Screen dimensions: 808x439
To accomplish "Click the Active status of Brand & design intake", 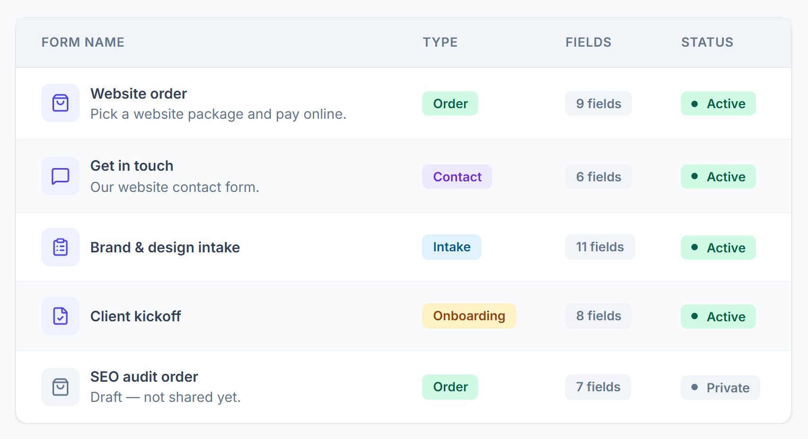I will pyautogui.click(x=718, y=248).
